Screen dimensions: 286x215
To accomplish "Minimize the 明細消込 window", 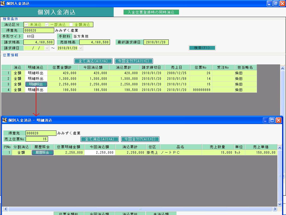I will pyautogui.click(x=266, y=120).
